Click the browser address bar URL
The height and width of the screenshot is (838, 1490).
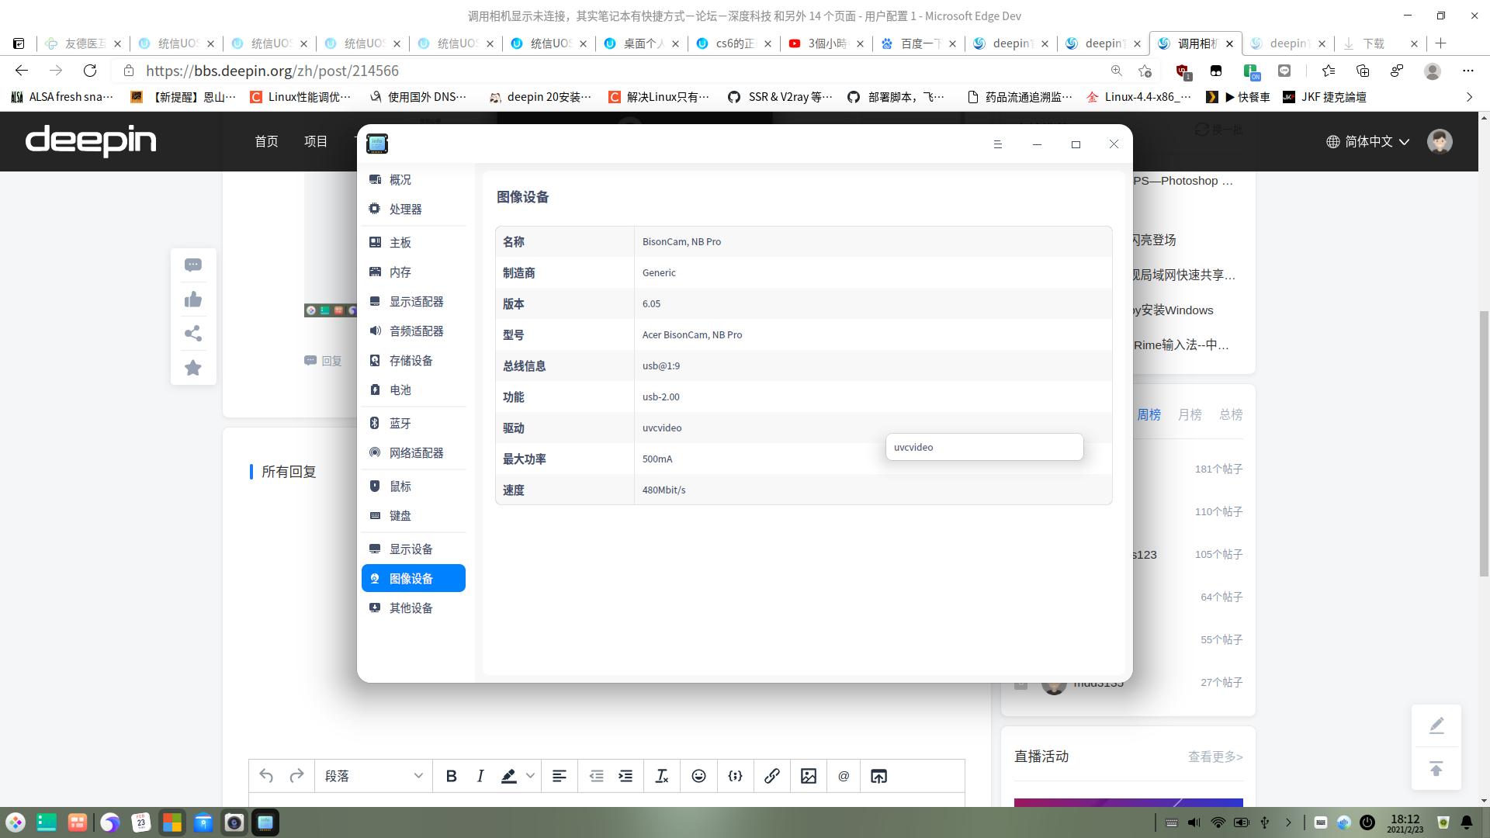pyautogui.click(x=272, y=71)
